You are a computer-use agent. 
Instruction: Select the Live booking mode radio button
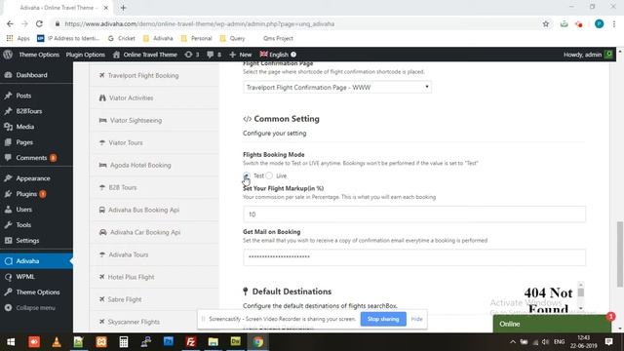tap(269, 175)
